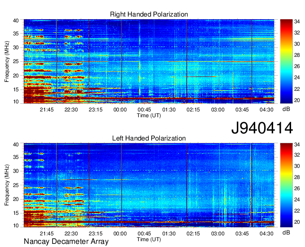Click the color bar beside the Right Handed plot
This screenshot has width=305, height=247.
286,61
